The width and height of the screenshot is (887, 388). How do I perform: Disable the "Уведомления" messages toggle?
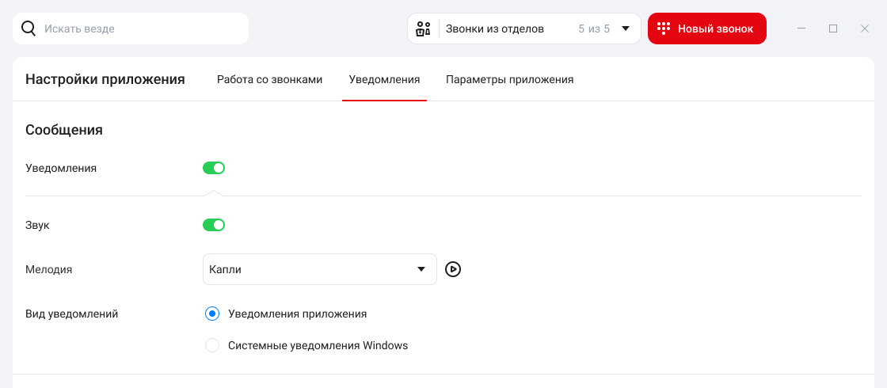click(214, 168)
